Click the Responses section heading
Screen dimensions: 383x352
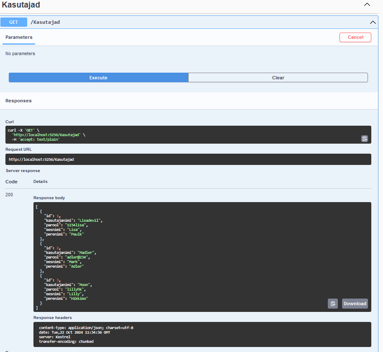tap(18, 101)
